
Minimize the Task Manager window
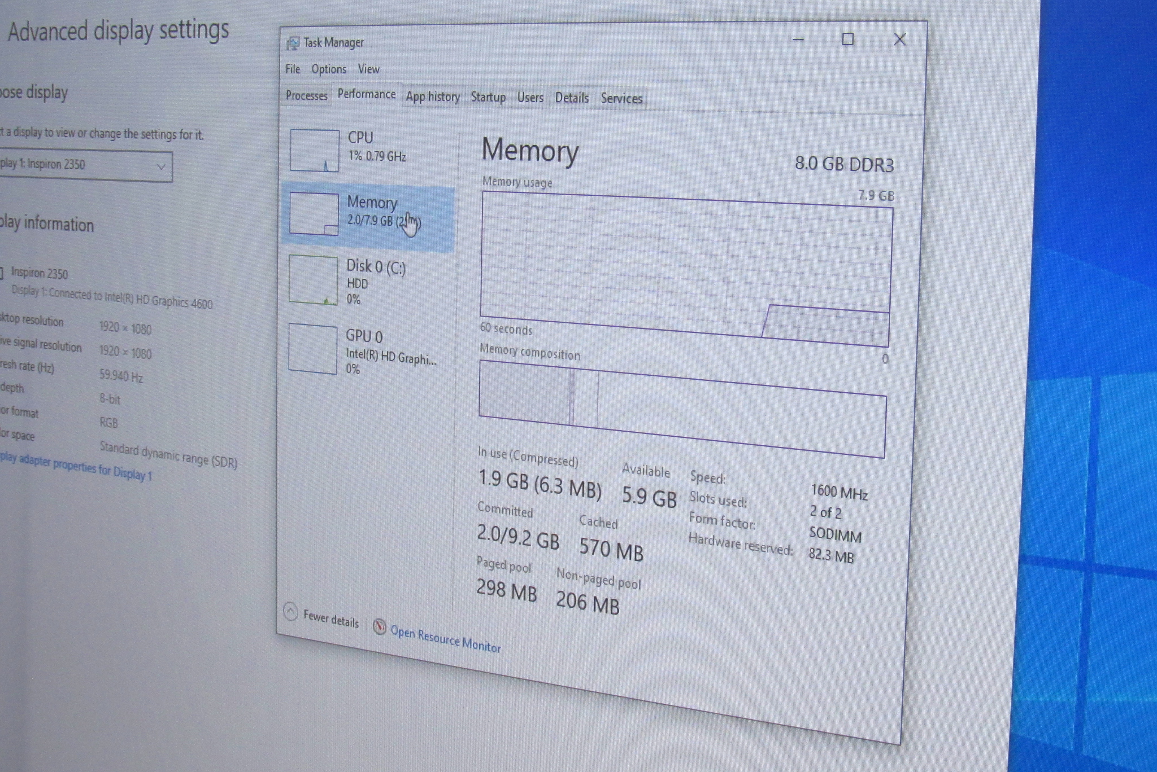(x=798, y=40)
